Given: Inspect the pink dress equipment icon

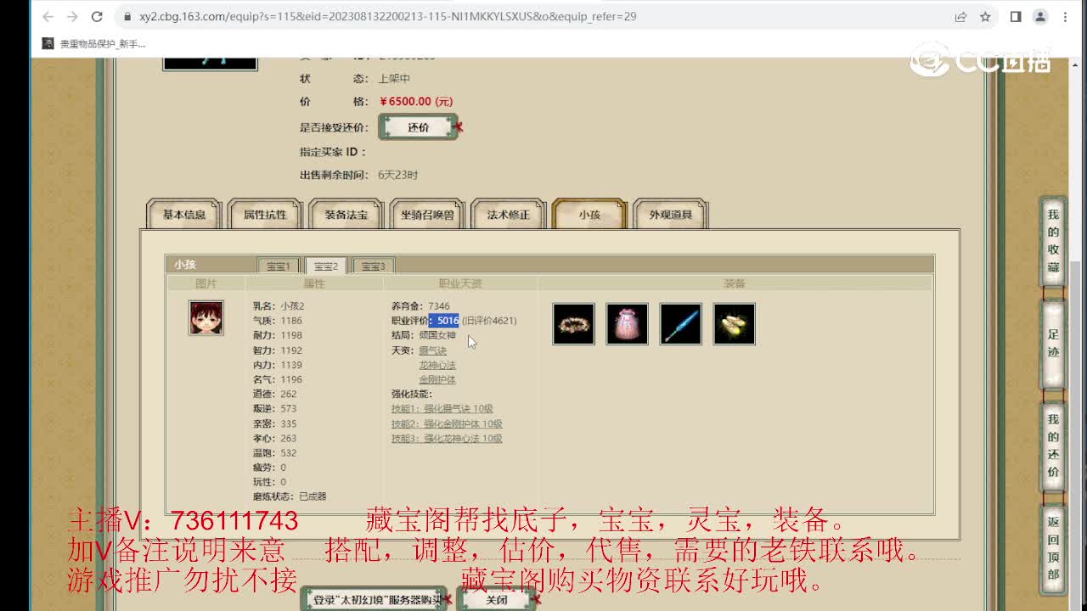Looking at the screenshot, I should click(628, 324).
